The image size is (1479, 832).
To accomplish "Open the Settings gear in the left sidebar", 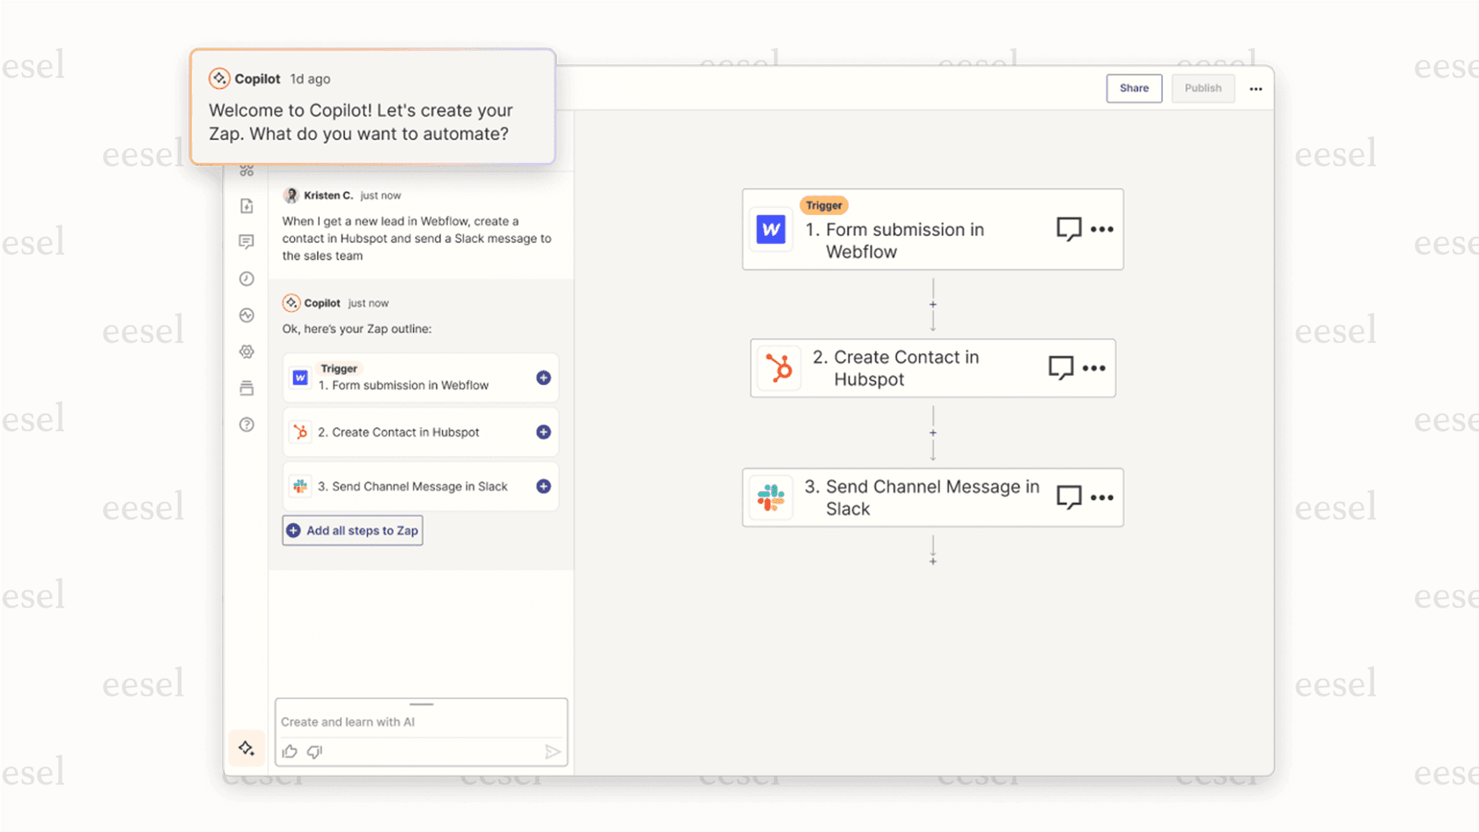I will [x=246, y=351].
